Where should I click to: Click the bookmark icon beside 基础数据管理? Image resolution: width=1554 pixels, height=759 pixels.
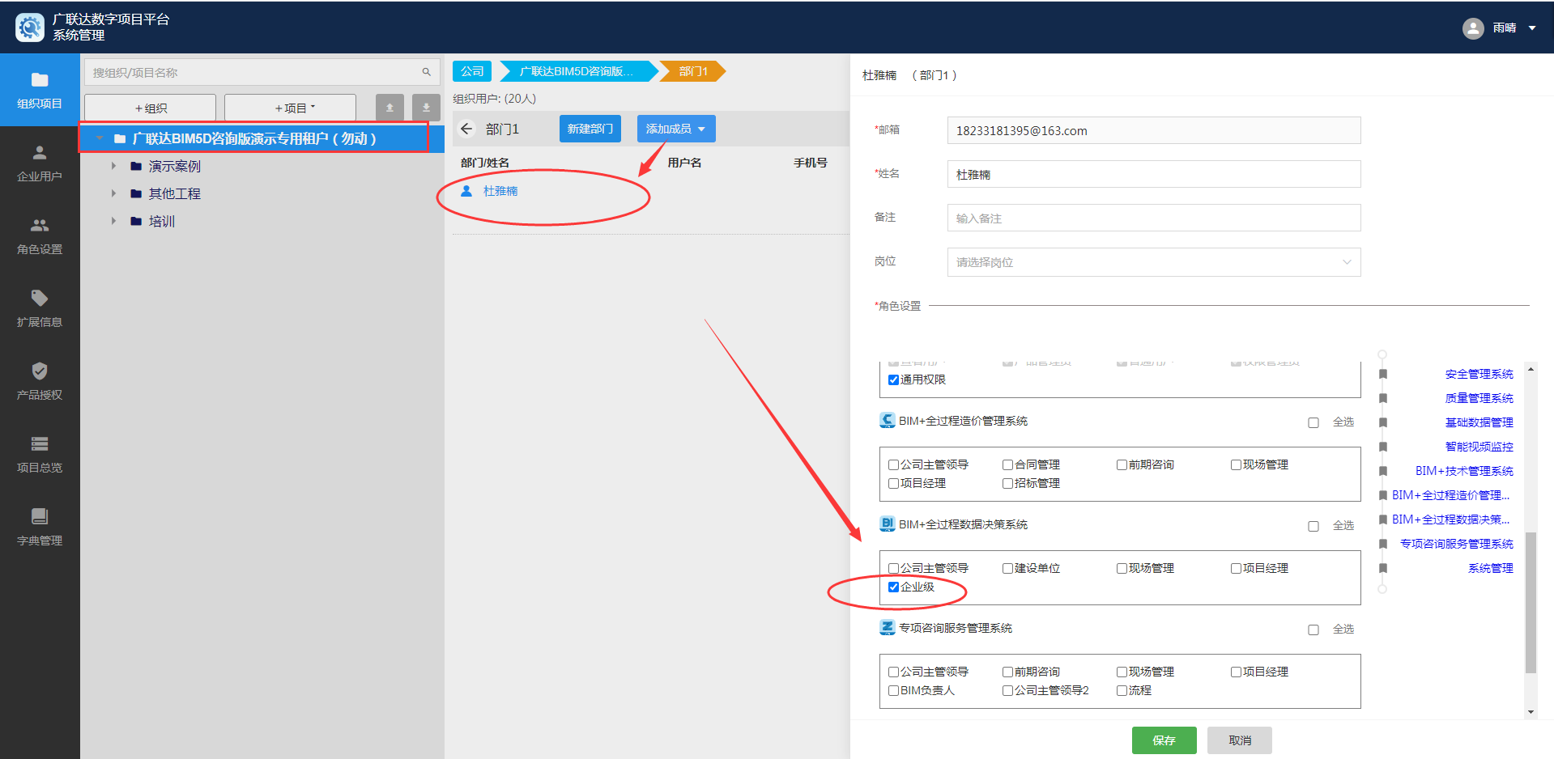[x=1383, y=422]
